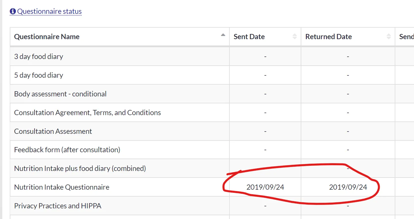Choose Consultation Agreement, Terms, and Conditions row

[87, 113]
